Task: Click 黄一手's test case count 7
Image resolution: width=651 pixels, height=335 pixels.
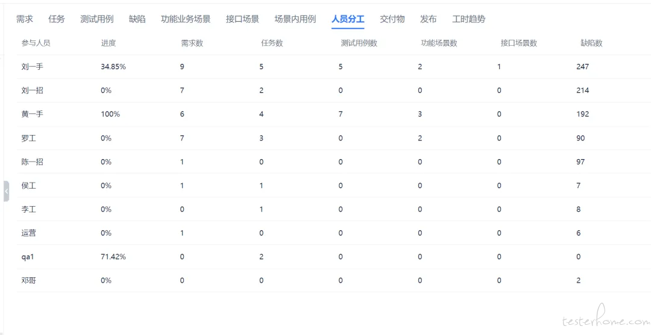Action: pyautogui.click(x=341, y=114)
